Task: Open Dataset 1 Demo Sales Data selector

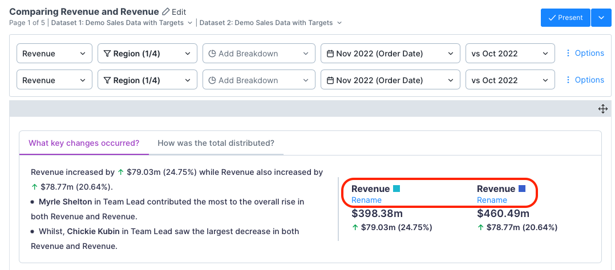Action: 122,23
